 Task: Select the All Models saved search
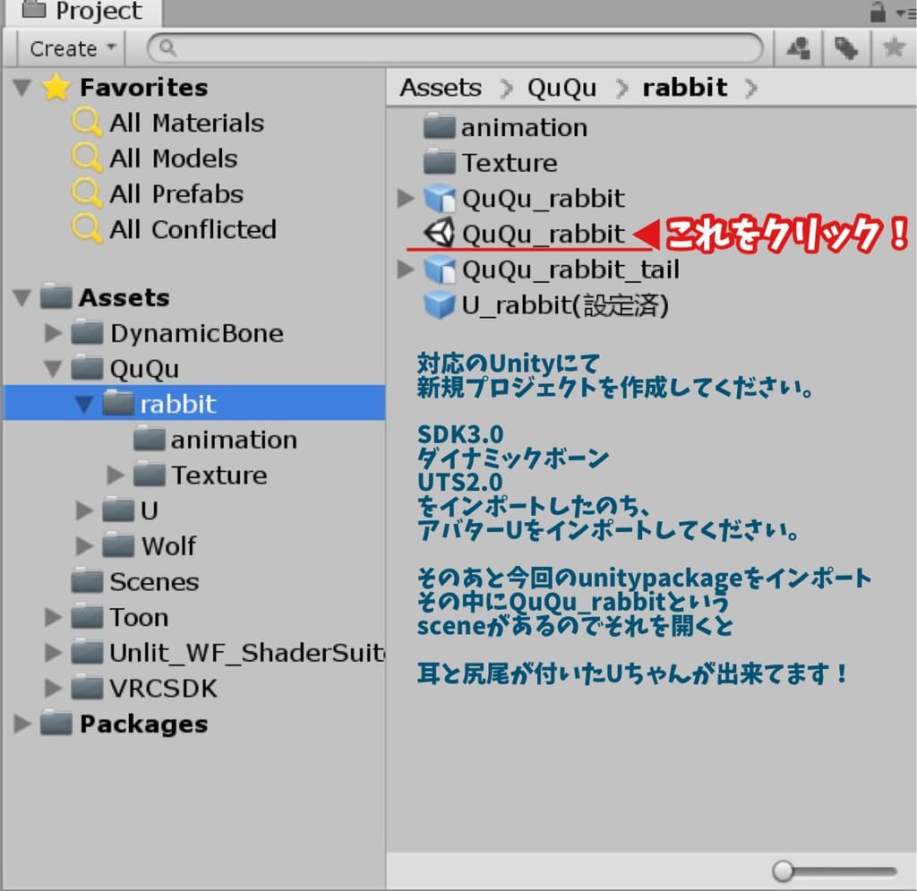point(173,159)
